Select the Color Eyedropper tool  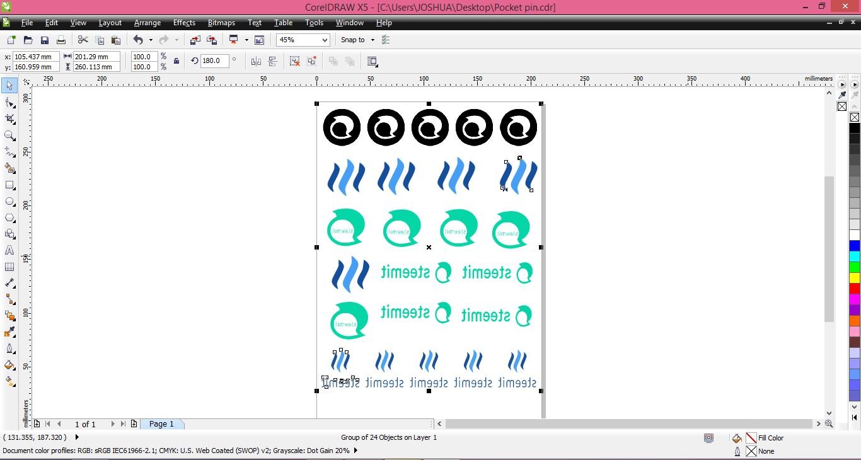click(9, 332)
